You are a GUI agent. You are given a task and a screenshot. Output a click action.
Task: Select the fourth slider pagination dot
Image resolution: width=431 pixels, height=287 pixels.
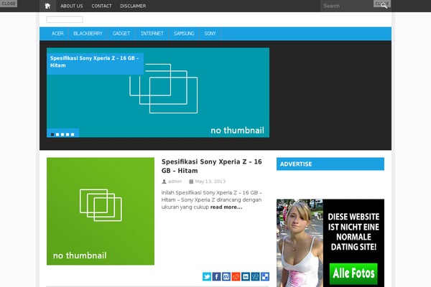click(x=68, y=134)
